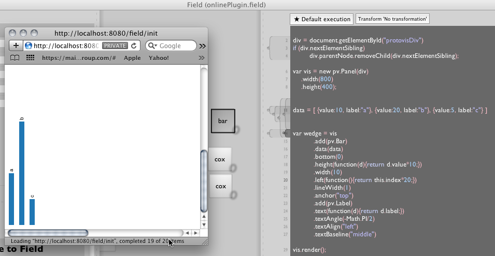Reload the localhost page
The width and height of the screenshot is (495, 256).
coord(134,46)
